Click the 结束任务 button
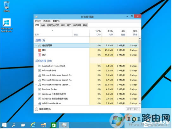The height and width of the screenshot is (129, 172). click(x=133, y=109)
